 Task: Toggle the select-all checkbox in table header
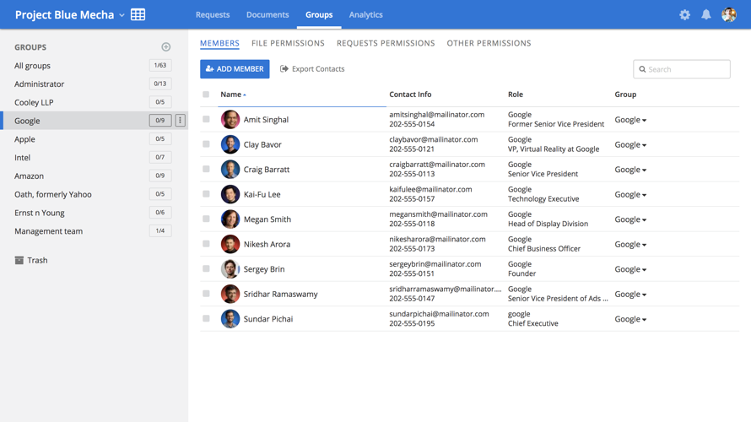click(206, 95)
